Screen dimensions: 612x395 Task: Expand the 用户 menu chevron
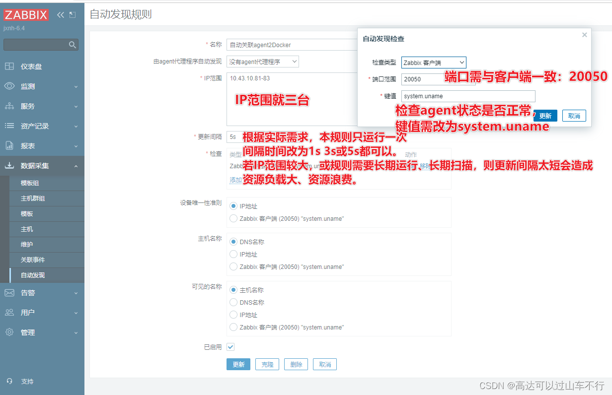[76, 313]
